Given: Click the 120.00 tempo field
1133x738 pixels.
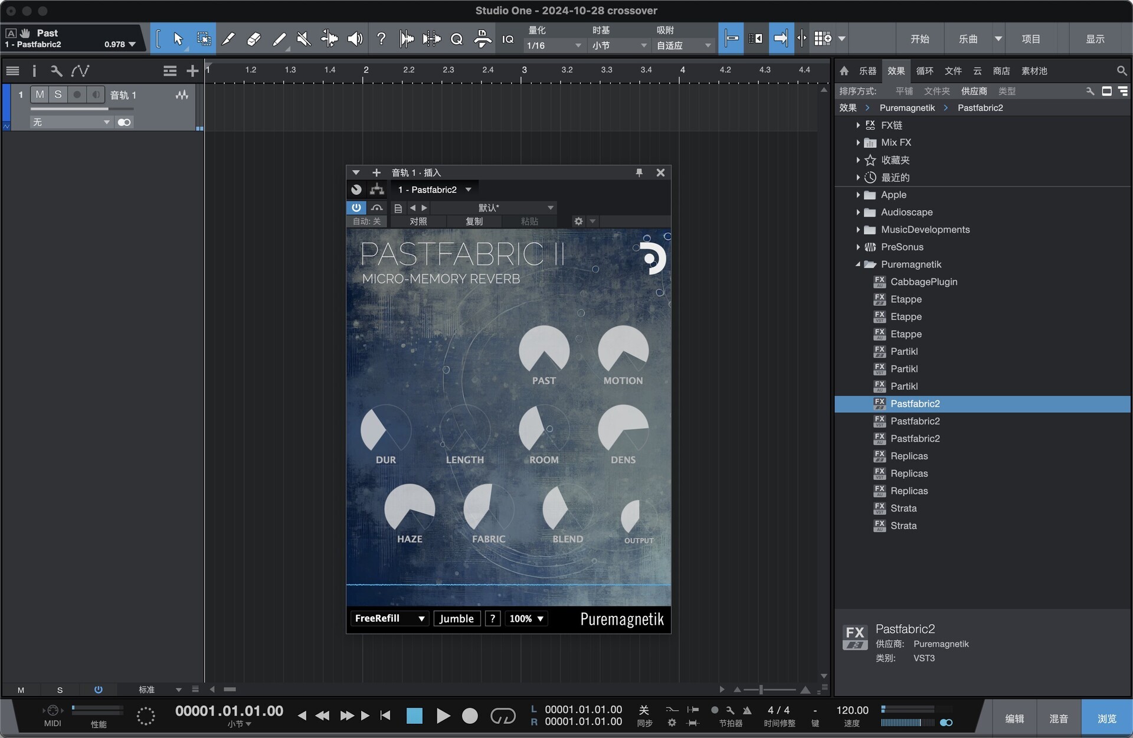Looking at the screenshot, I should coord(852,710).
